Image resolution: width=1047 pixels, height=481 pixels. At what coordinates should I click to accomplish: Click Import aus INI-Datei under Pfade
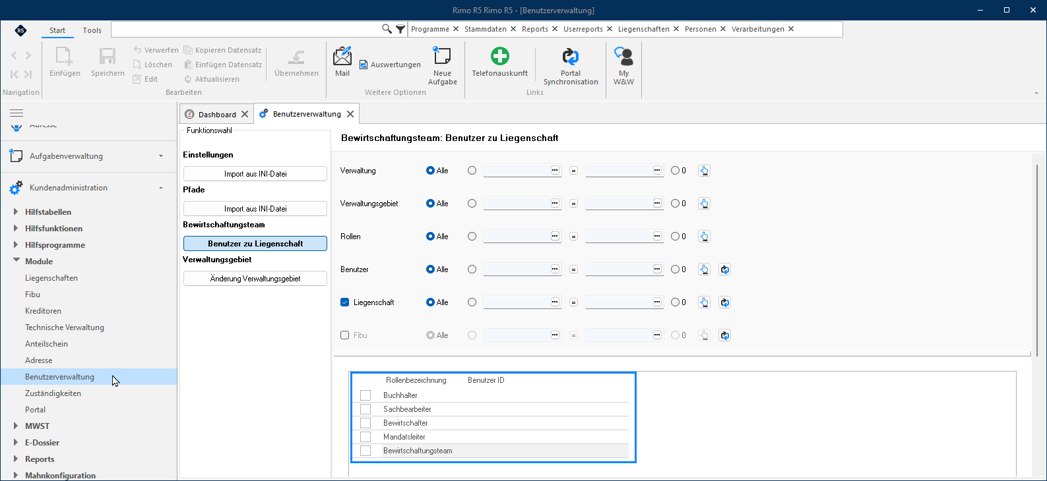pyautogui.click(x=255, y=209)
